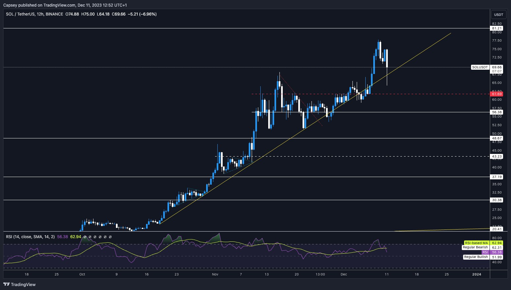Select the date 23 on time axis
Image resolution: width=511 pixels, height=290 pixels.
click(177, 274)
